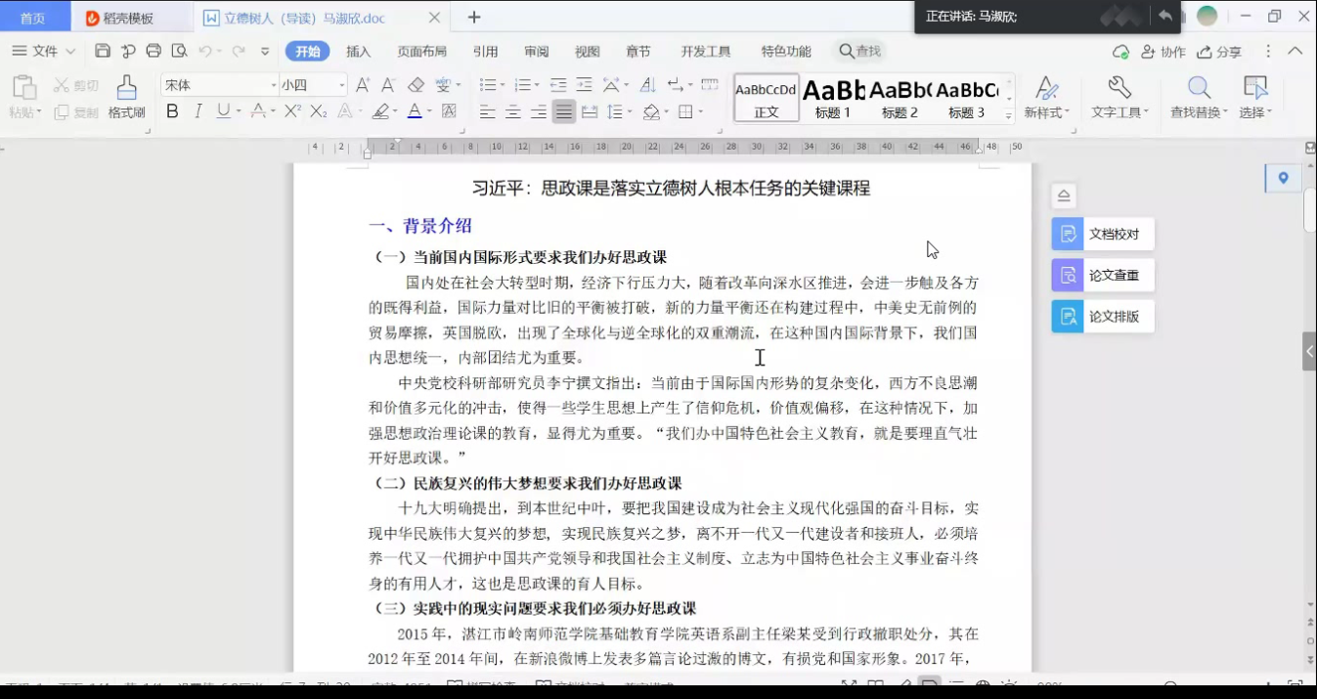1317x699 pixels.
Task: Click the Save icon in quick access toolbar
Action: click(x=103, y=51)
